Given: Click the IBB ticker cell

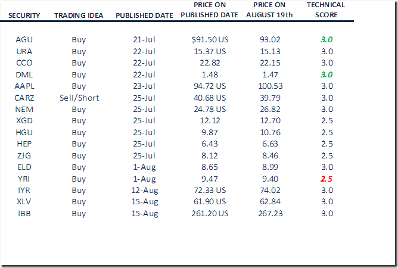Looking at the screenshot, I should (24, 214).
